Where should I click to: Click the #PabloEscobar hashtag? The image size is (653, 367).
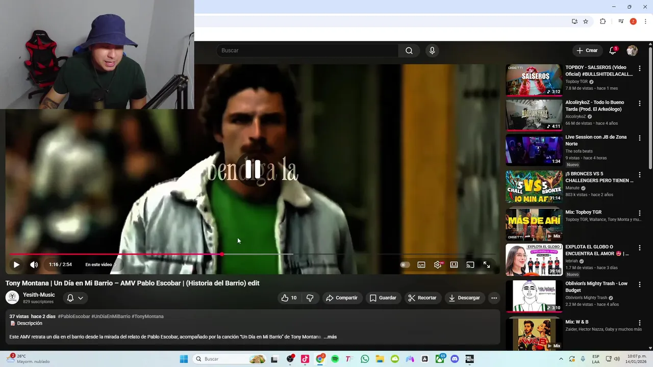pos(73,317)
